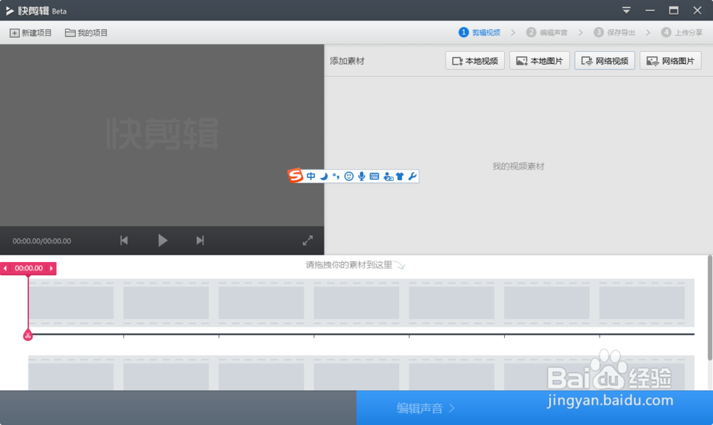Click the right arrow on timecode marker
The height and width of the screenshot is (425, 713).
pos(51,268)
